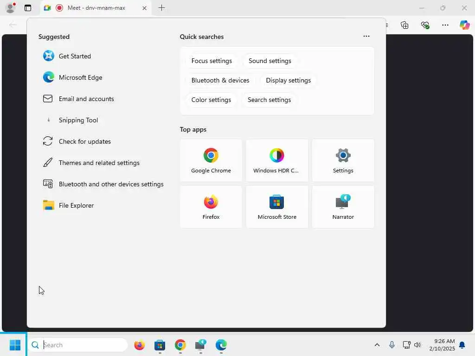The image size is (475, 356).
Task: Launch Firefox from Top apps
Action: 211,207
